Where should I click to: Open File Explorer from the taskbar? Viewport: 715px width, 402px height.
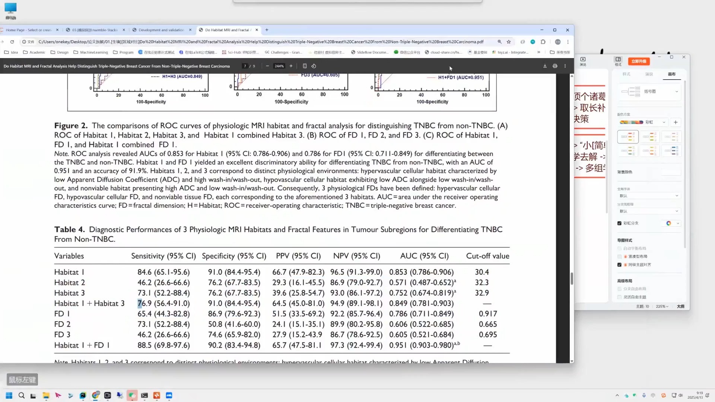pyautogui.click(x=46, y=395)
